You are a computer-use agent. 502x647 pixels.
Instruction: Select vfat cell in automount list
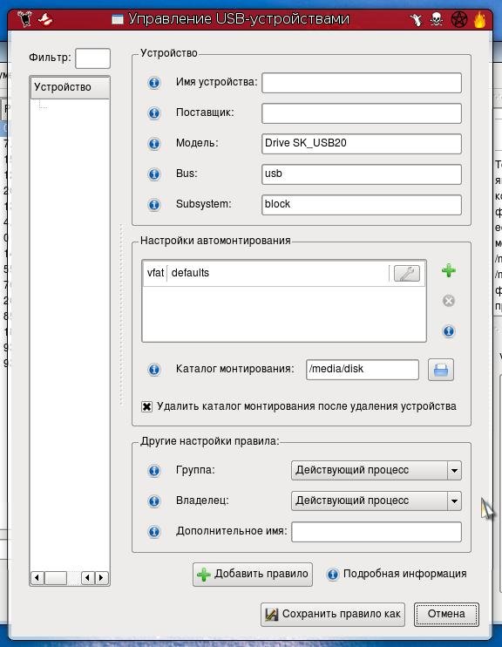[x=155, y=273]
